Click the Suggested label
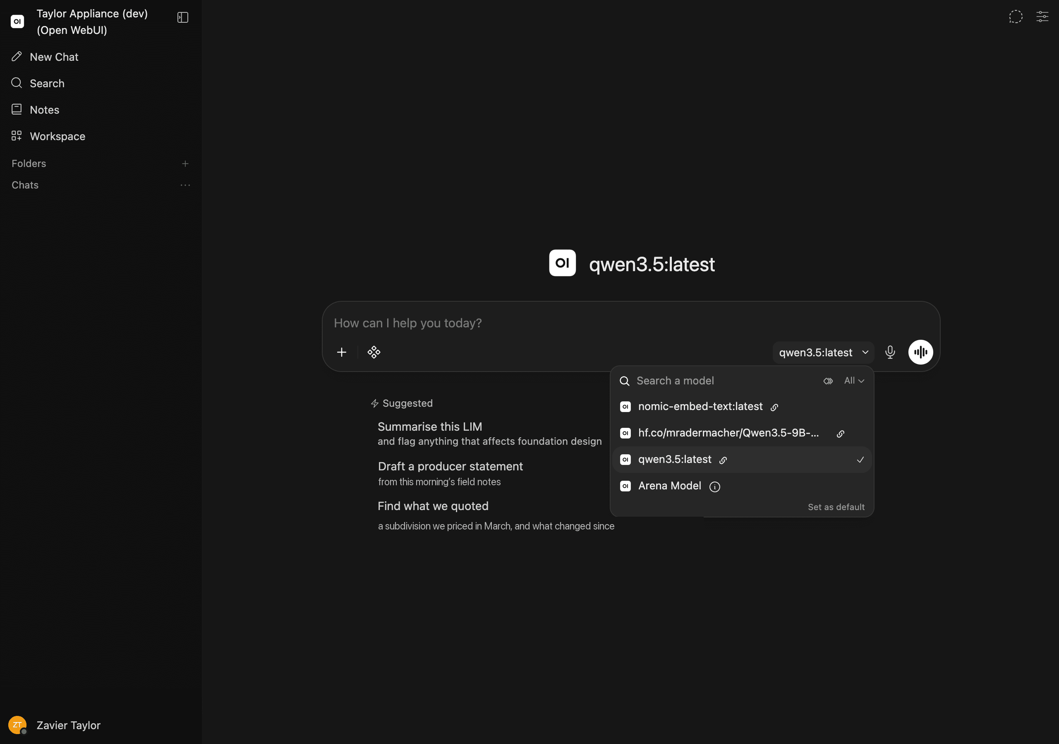1059x744 pixels. tap(407, 403)
